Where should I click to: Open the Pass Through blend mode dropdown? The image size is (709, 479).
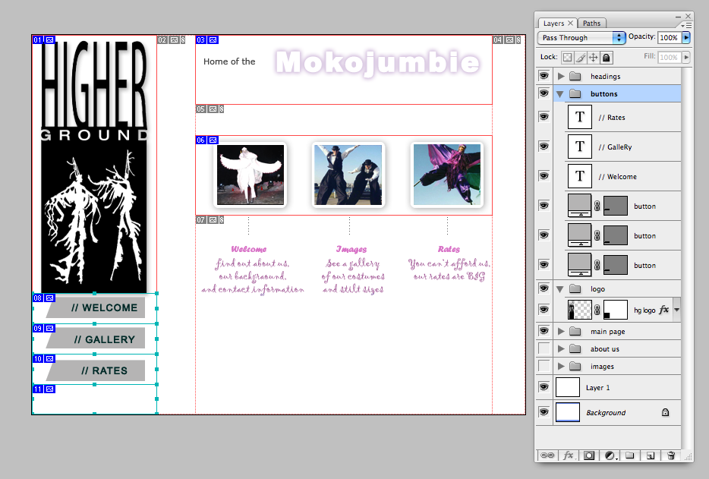(581, 37)
